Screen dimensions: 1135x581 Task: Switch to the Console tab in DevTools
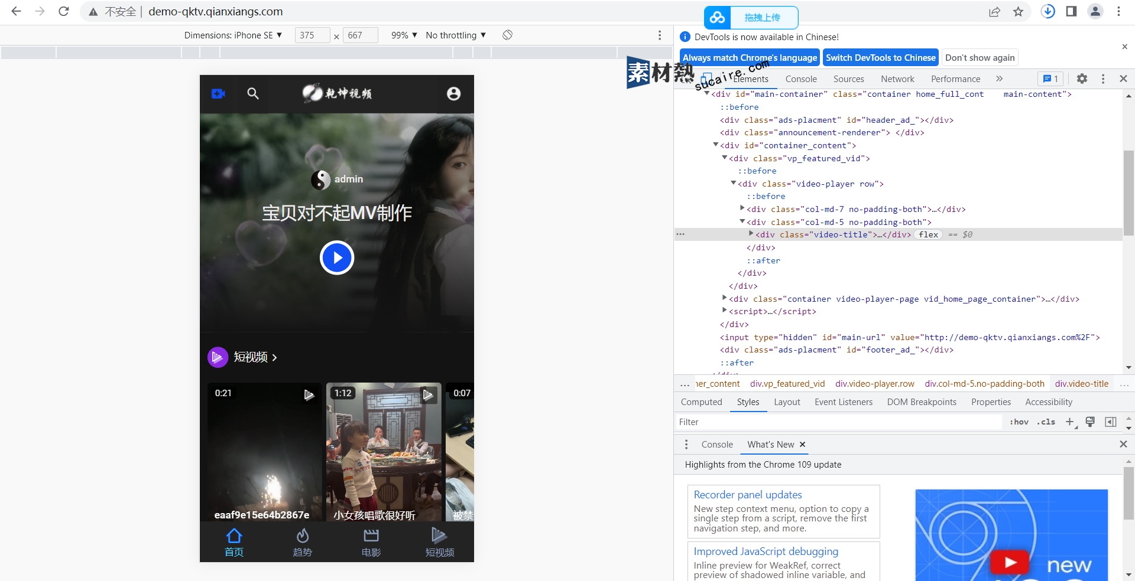[x=801, y=79]
